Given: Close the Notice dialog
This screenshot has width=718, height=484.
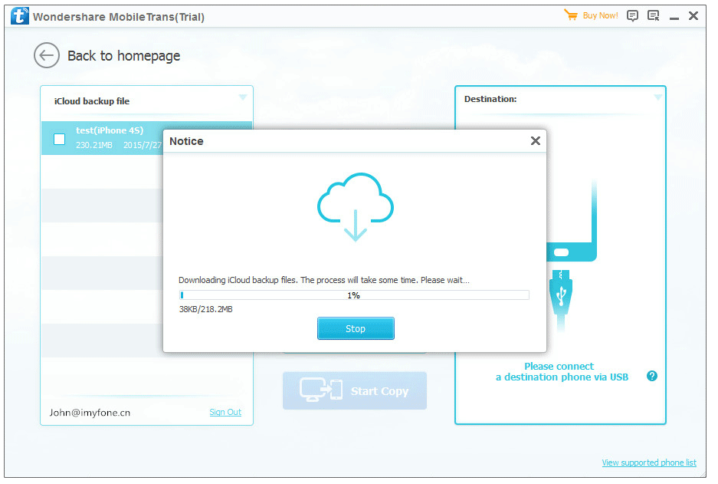Looking at the screenshot, I should pos(536,140).
